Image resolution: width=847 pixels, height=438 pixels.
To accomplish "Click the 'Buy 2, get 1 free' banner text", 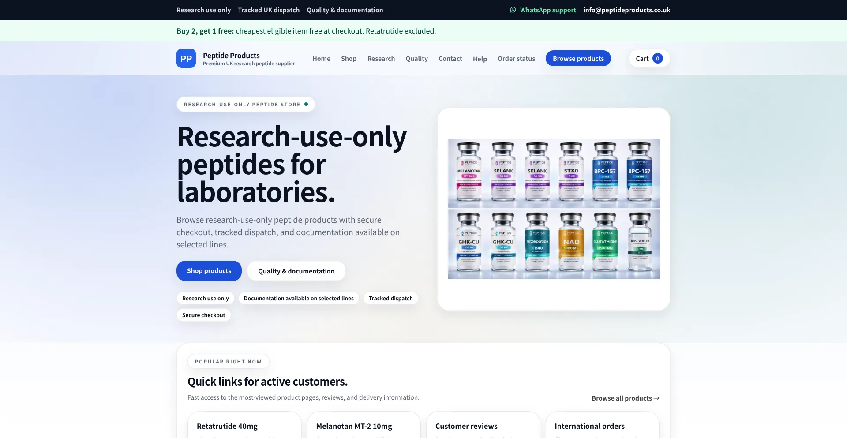I will 306,31.
